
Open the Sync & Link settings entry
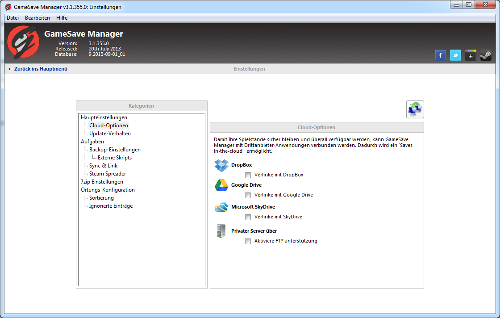(x=103, y=166)
